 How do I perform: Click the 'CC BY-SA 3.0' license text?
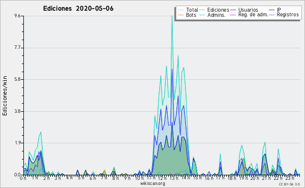pyautogui.click(x=289, y=184)
